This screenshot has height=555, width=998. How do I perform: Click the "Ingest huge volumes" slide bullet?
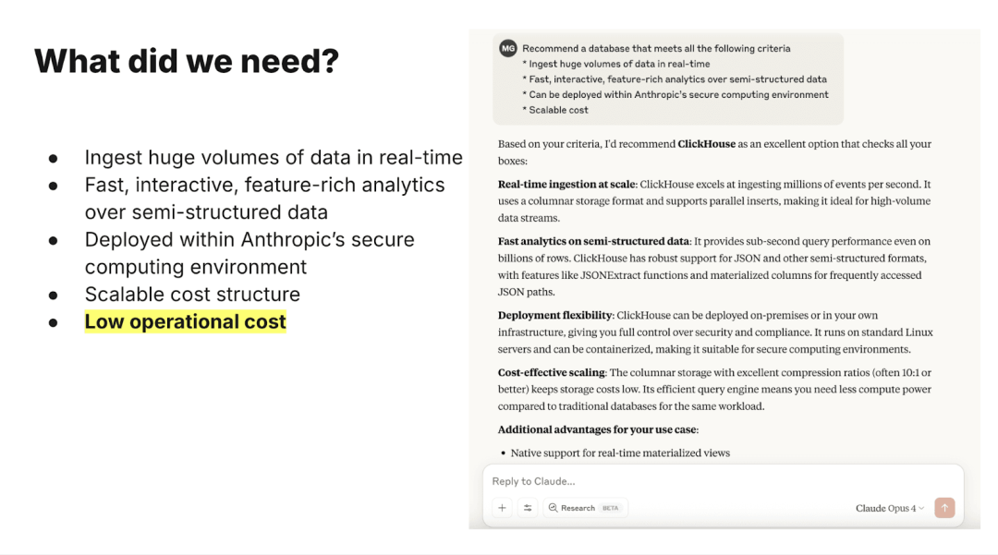pos(274,158)
